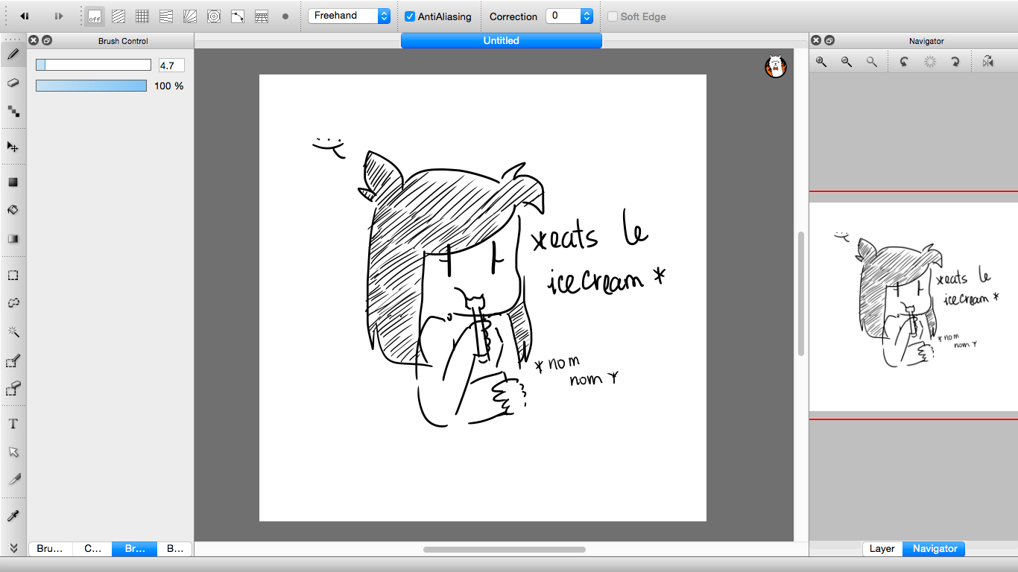Screen dimensions: 1018x572
Task: Enable the grid snap guide
Action: point(142,16)
